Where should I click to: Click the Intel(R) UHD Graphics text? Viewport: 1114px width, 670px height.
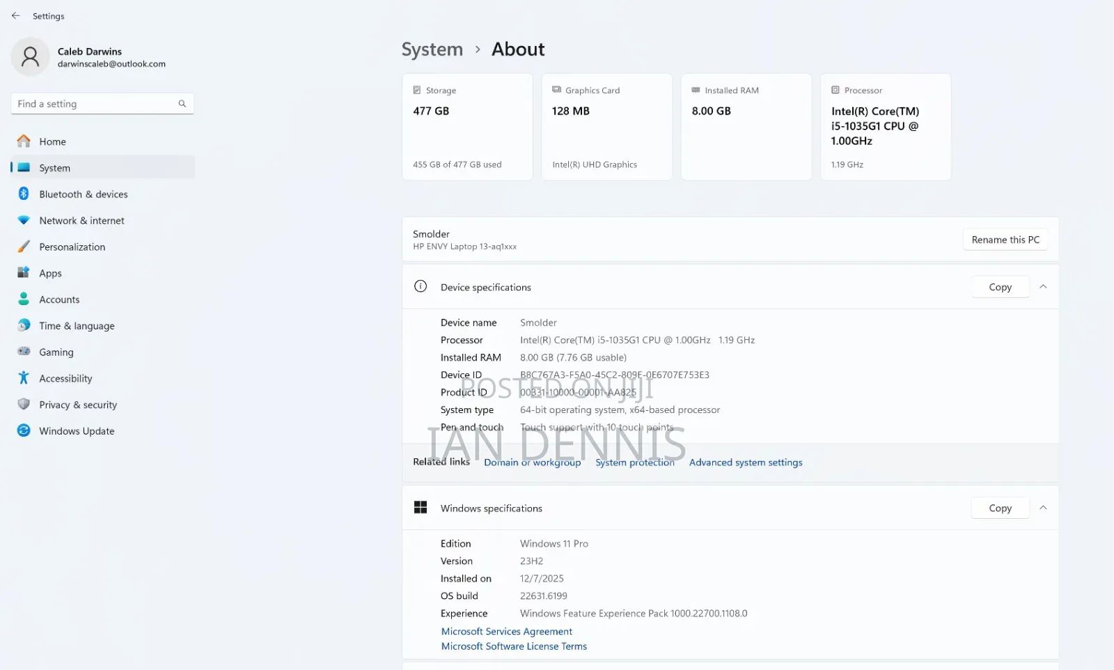(x=595, y=165)
